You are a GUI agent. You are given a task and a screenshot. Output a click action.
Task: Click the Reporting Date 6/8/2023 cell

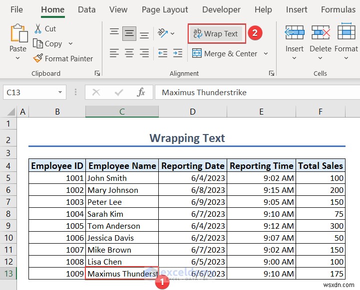[x=193, y=190]
